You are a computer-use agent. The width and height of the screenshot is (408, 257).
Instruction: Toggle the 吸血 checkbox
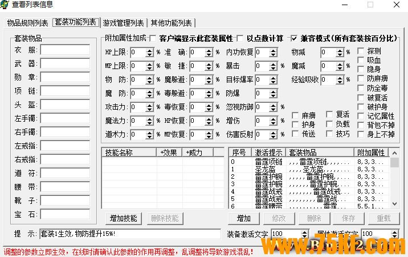click(x=361, y=60)
